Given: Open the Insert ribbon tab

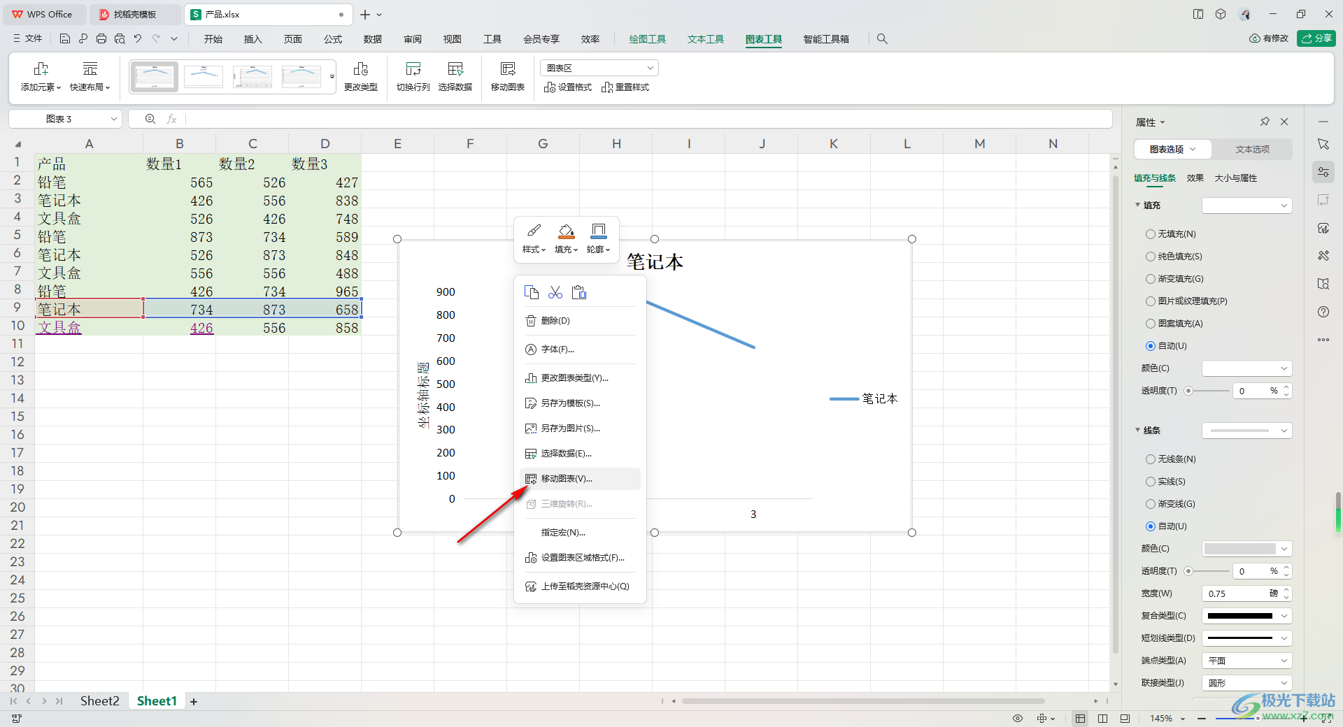Looking at the screenshot, I should point(253,39).
